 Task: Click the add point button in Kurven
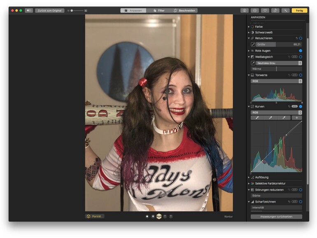click(x=296, y=118)
